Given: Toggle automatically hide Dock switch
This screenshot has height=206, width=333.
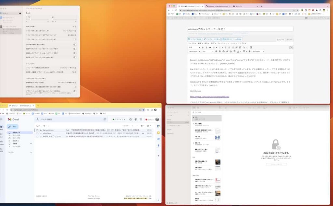Looking at the screenshot, I should [x=75, y=44].
